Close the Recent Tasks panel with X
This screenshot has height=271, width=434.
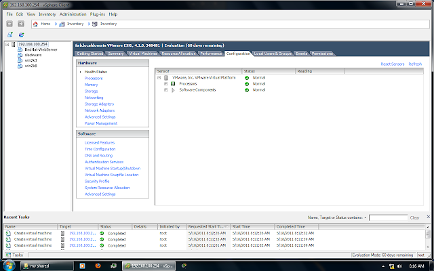click(428, 217)
